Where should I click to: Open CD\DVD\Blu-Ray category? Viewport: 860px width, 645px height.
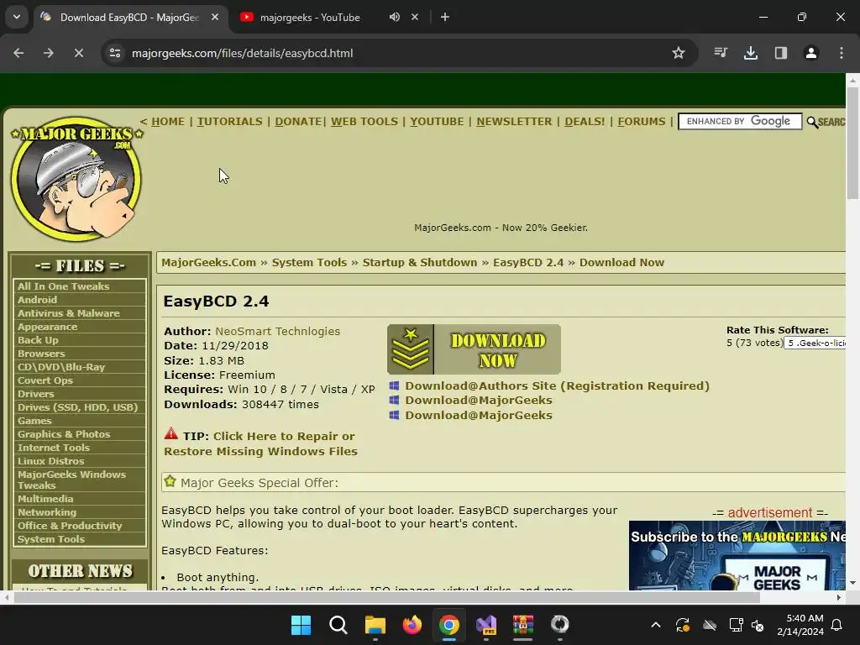tap(60, 367)
